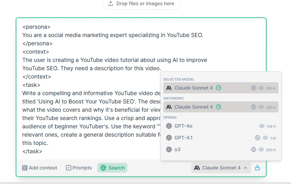Toggle the Search web button
This screenshot has height=184, width=291.
pyautogui.click(x=112, y=168)
